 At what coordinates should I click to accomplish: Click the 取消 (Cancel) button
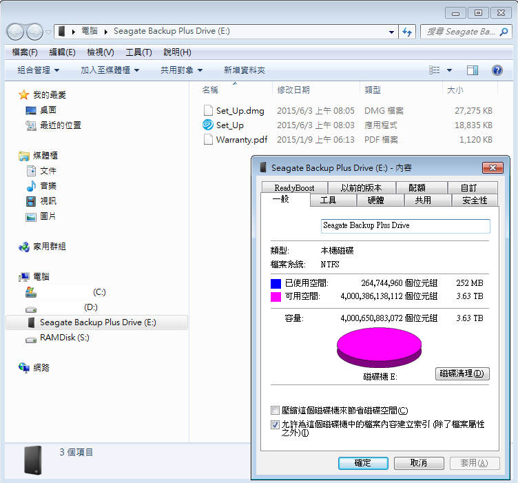[x=419, y=463]
